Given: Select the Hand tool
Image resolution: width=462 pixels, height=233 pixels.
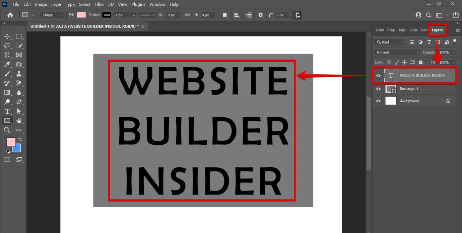Looking at the screenshot, I should [19, 121].
